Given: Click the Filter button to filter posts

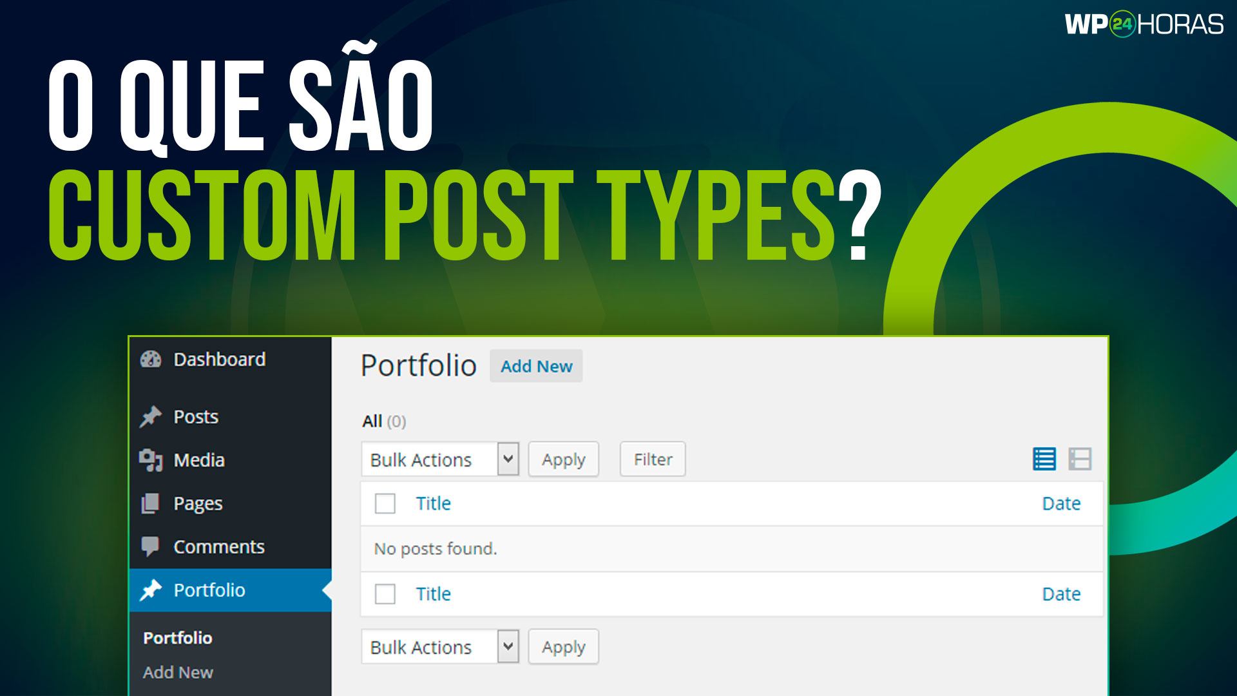Looking at the screenshot, I should 653,458.
